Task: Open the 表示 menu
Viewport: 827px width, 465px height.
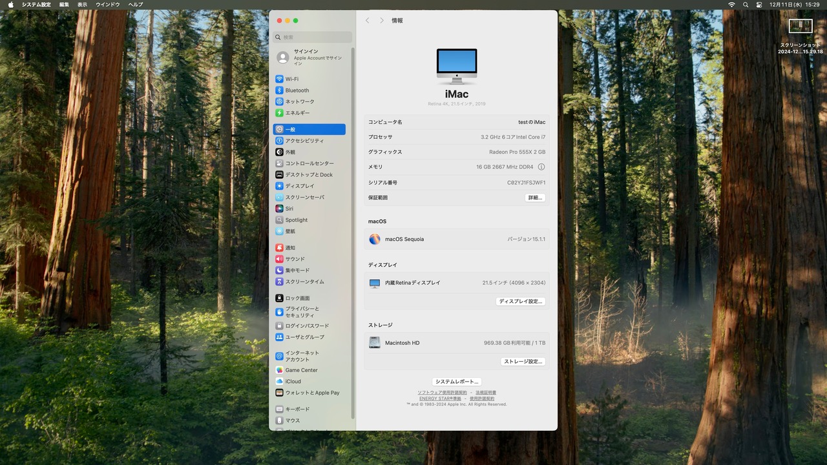Action: point(82,5)
